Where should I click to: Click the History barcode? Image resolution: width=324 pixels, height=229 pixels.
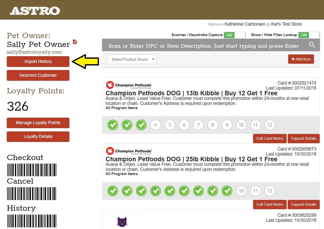[32, 221]
